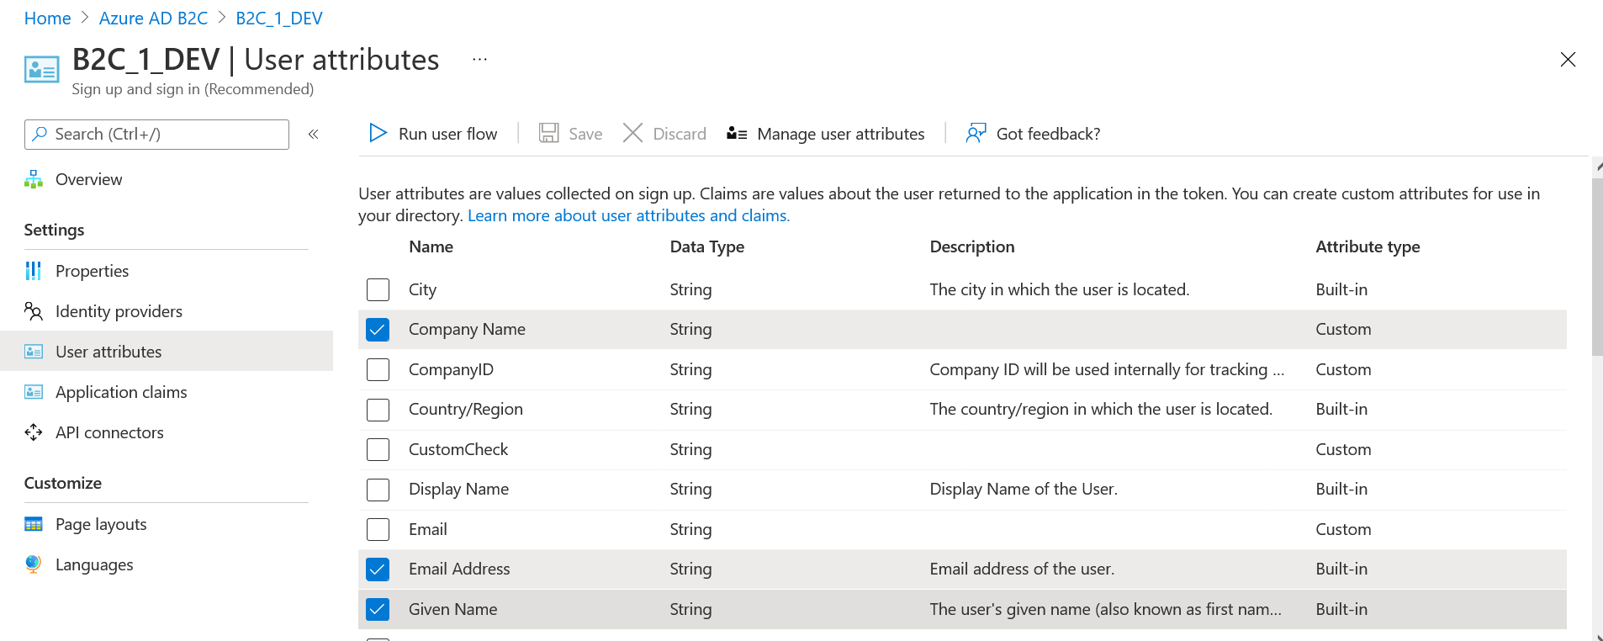Open Learn more about user attributes link
This screenshot has width=1603, height=641.
tap(628, 215)
